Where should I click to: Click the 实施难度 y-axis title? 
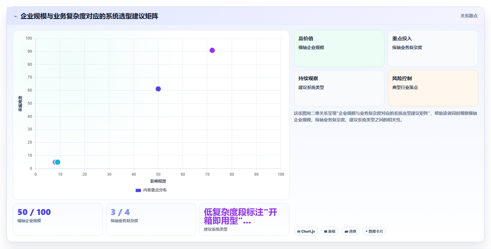click(x=20, y=103)
